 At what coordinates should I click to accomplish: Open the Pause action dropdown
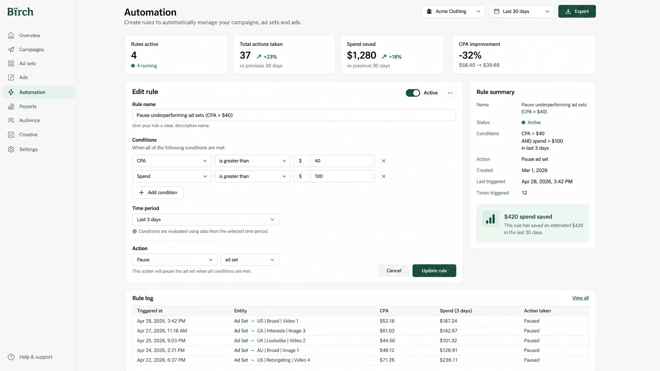tap(175, 260)
